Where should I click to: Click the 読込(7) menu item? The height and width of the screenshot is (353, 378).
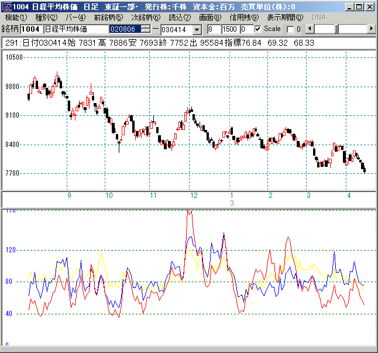[x=180, y=18]
